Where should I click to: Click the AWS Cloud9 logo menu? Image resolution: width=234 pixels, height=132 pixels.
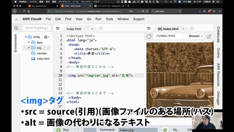click(x=32, y=19)
